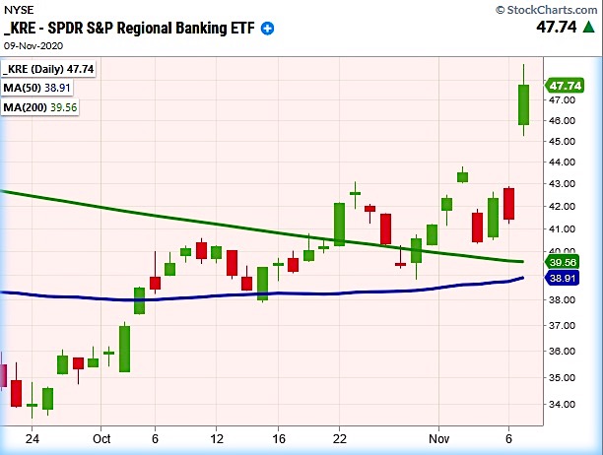
Task: Click the tall green candlestick at the far right
Action: [x=523, y=104]
